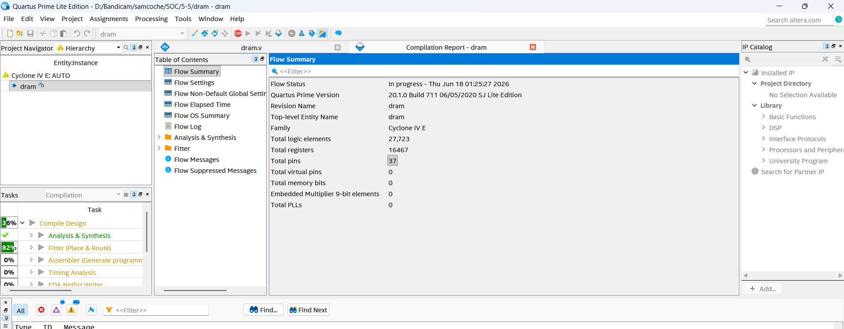
Task: Open Flow Elapsed Time report
Action: pyautogui.click(x=202, y=104)
